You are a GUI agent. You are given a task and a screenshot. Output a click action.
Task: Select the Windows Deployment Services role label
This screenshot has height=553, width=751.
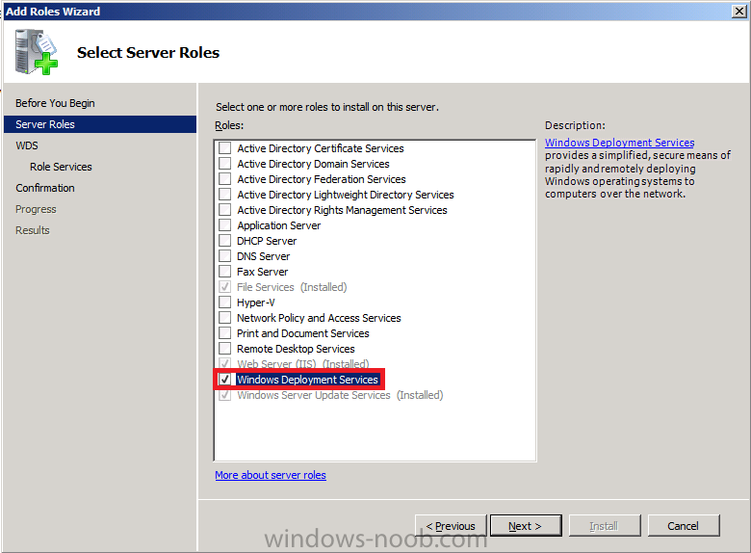[x=307, y=380]
